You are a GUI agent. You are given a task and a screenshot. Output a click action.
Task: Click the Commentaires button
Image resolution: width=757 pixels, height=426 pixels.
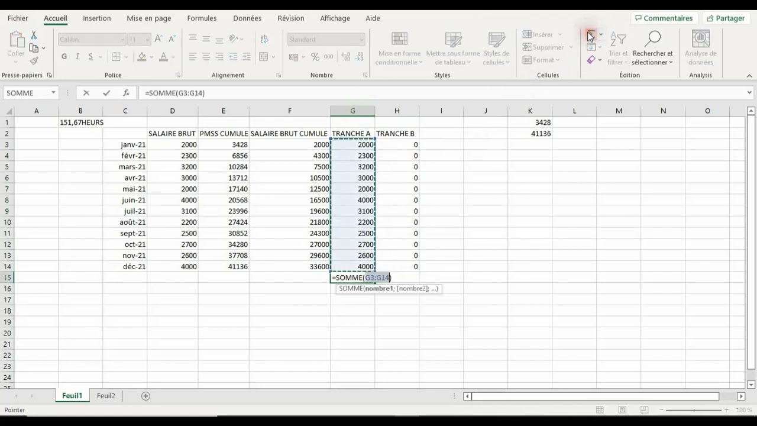click(x=664, y=18)
